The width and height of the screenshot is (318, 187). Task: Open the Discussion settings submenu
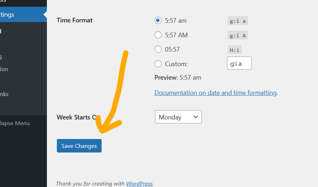(4, 69)
